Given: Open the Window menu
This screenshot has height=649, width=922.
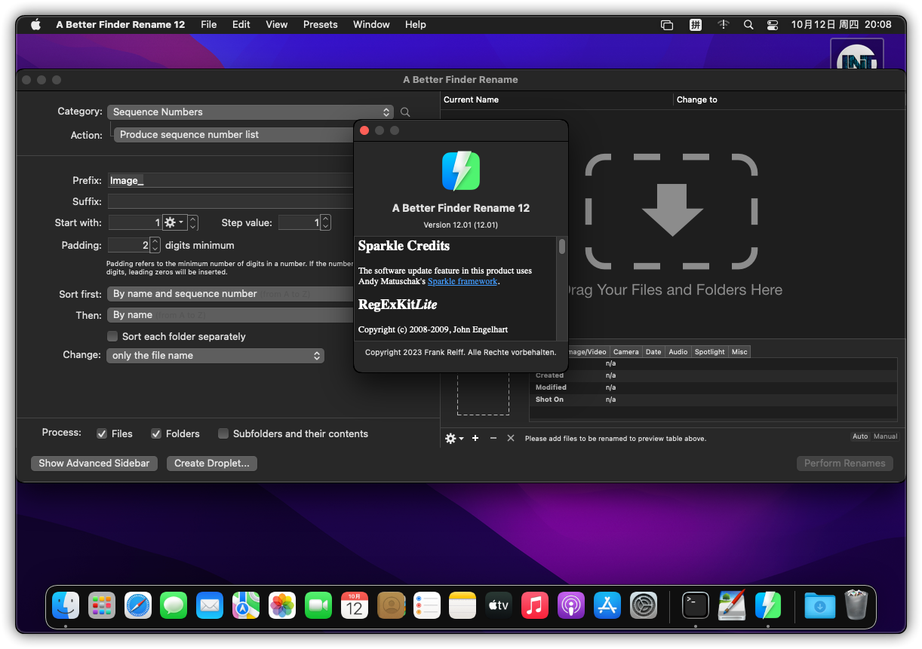Looking at the screenshot, I should coord(372,25).
